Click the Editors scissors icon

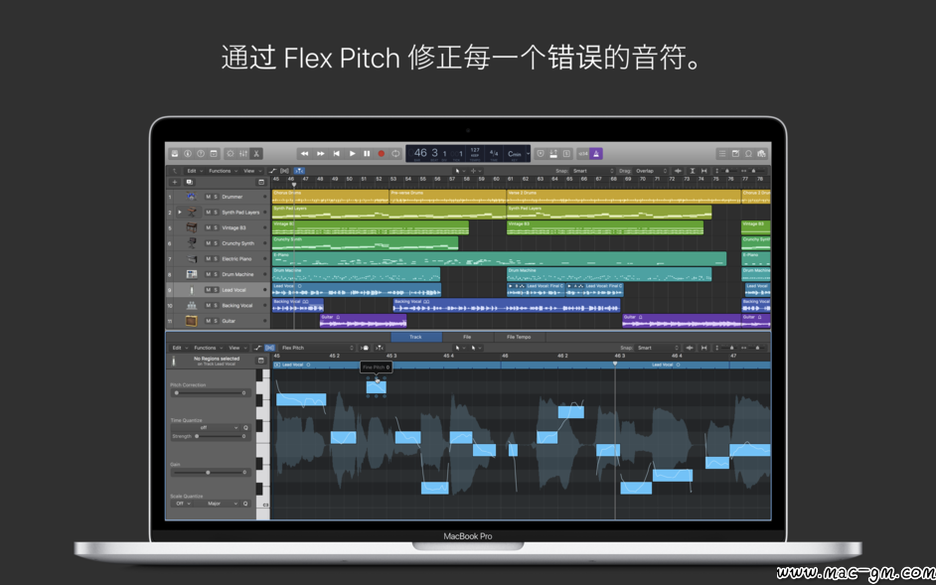(255, 153)
